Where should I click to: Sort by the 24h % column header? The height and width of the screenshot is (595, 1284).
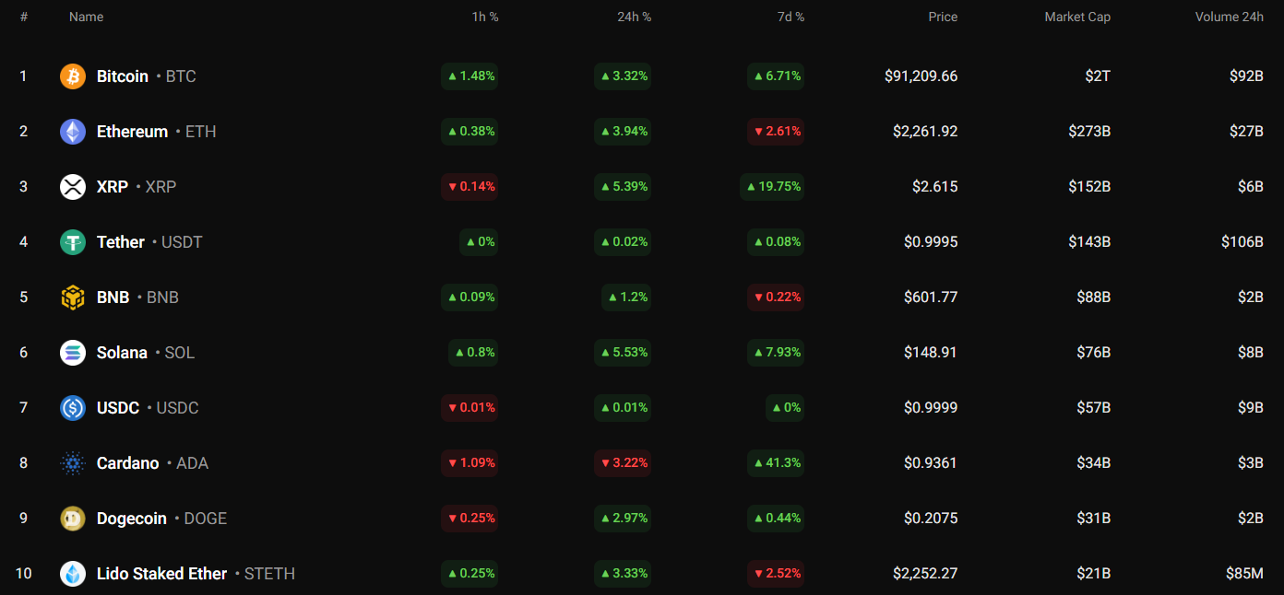(634, 17)
